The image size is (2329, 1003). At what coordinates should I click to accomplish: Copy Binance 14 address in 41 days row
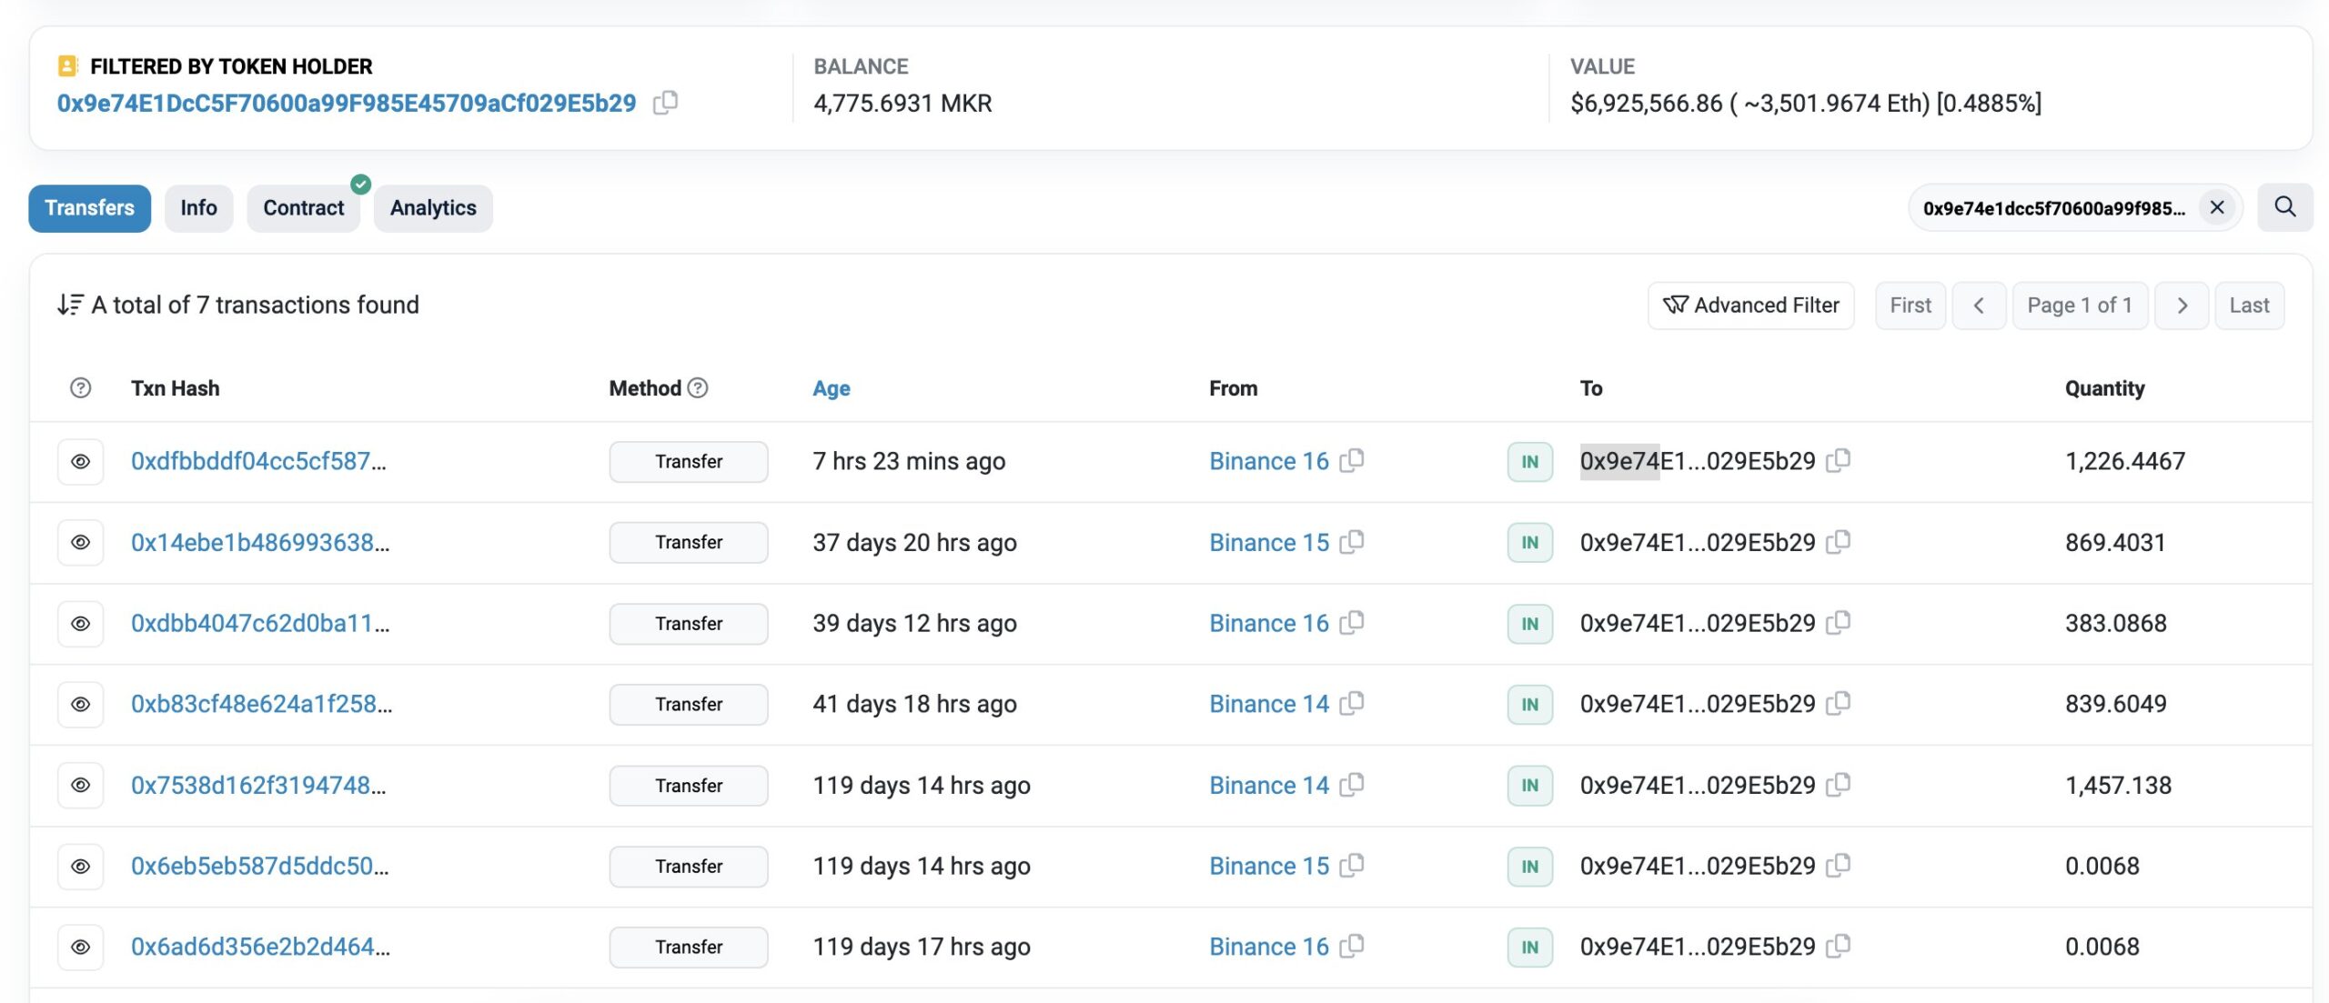(1352, 704)
